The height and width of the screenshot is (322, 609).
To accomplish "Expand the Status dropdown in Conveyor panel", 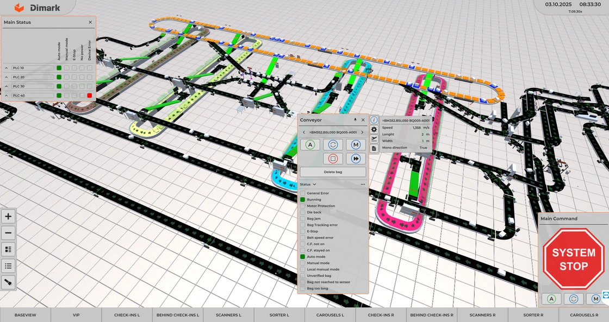I will [x=308, y=184].
